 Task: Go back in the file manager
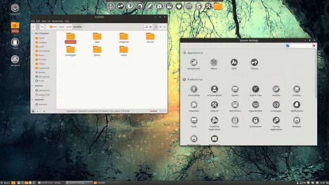pyautogui.click(x=33, y=27)
